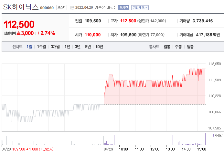Switch to the 주봉 candlestick chart
The height and width of the screenshot is (156, 224).
[x=178, y=47]
